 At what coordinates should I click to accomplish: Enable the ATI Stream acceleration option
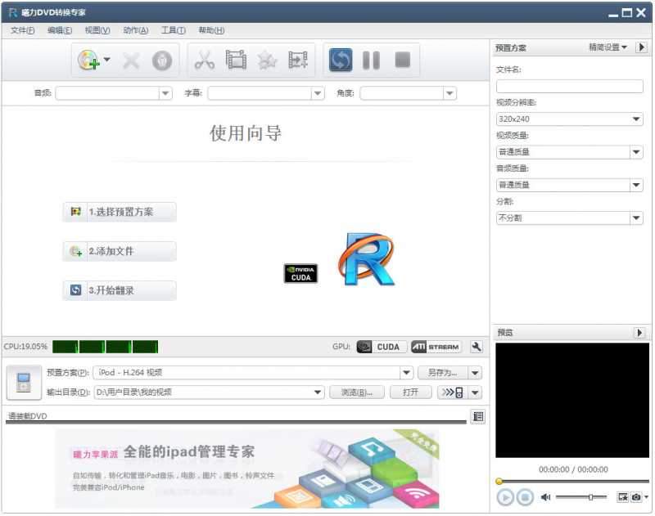(435, 346)
